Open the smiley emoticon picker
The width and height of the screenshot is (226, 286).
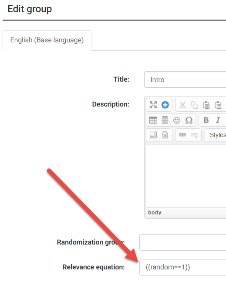coord(177,120)
